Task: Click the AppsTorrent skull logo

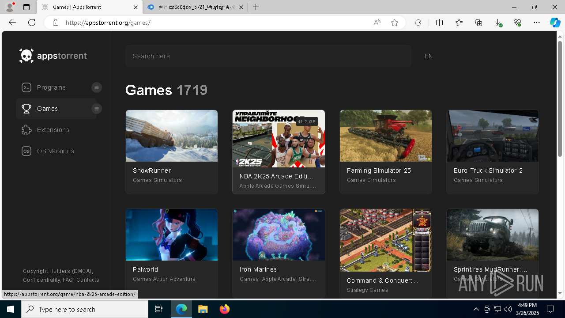Action: (26, 56)
